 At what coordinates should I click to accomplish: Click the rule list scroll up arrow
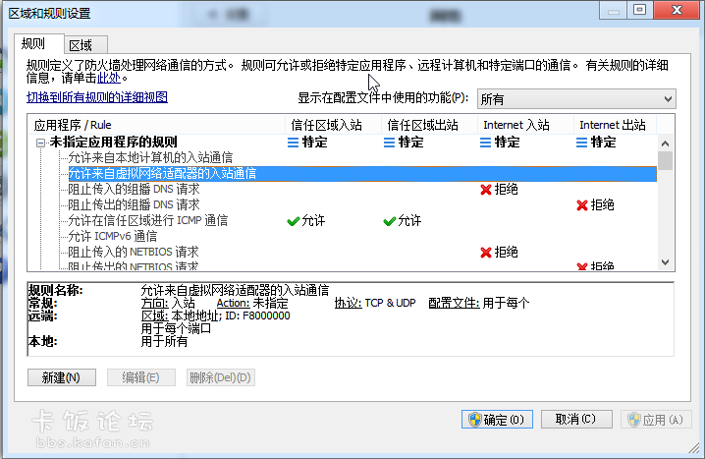(666, 143)
